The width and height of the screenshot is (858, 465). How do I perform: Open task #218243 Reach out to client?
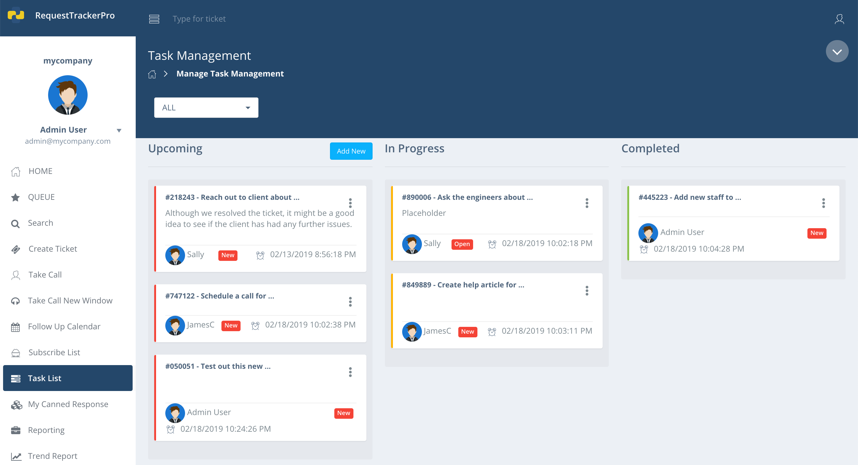[x=232, y=197]
